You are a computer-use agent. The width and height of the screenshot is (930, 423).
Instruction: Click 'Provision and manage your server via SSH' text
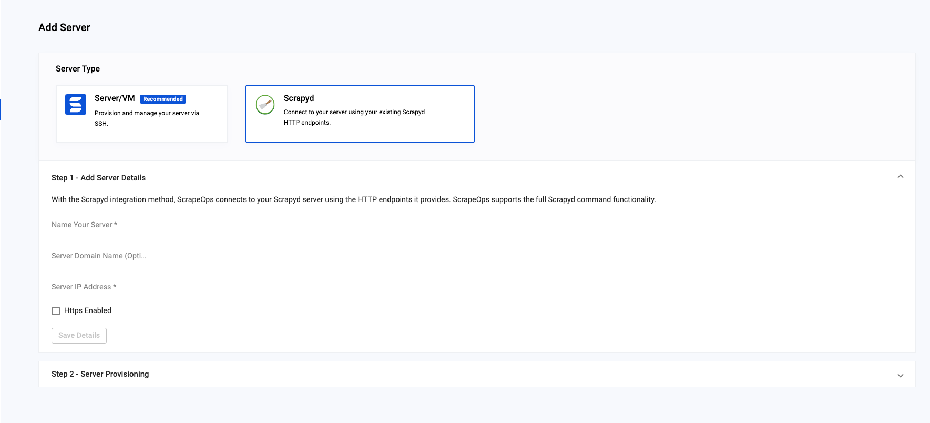point(147,118)
